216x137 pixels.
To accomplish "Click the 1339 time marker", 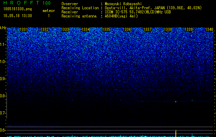I will pyautogui.click(x=189, y=29).
